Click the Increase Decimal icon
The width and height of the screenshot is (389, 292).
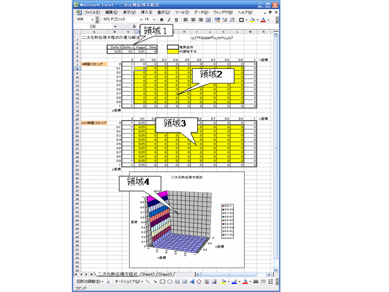point(225,19)
